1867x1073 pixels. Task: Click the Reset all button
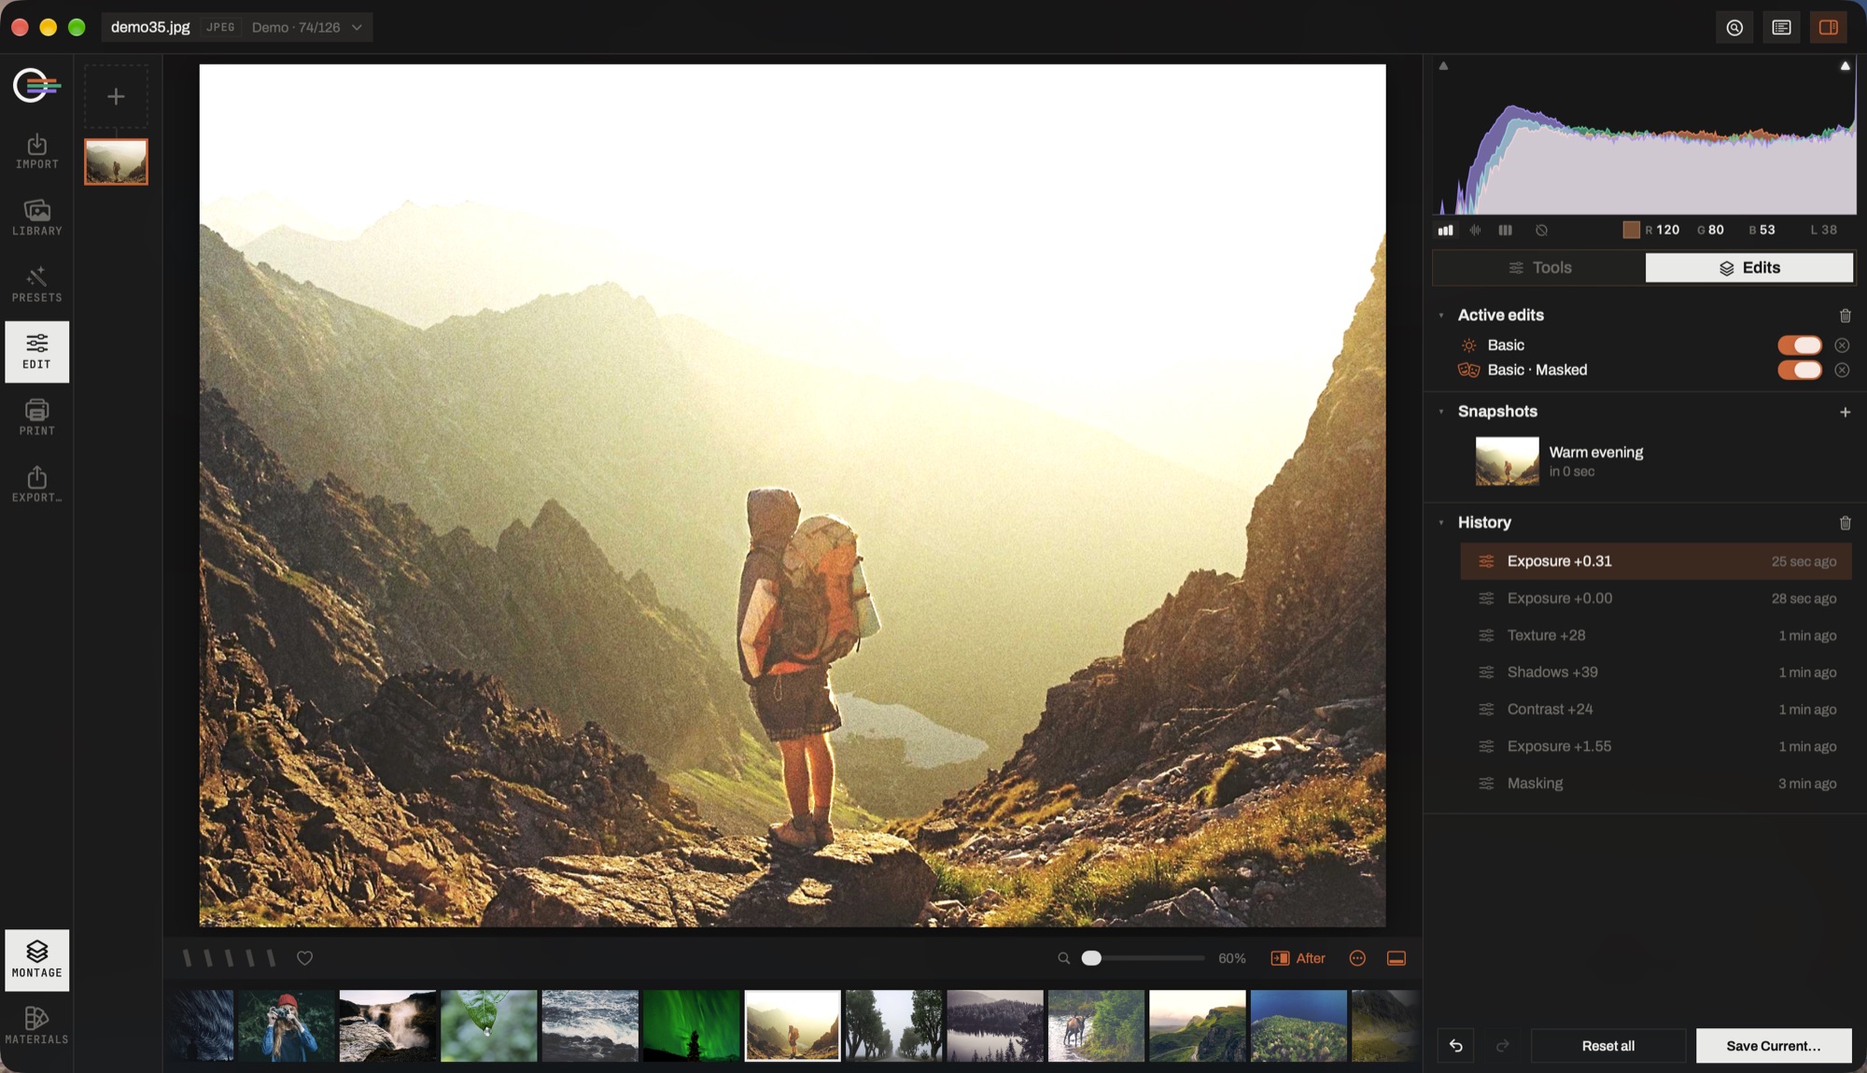(x=1607, y=1046)
